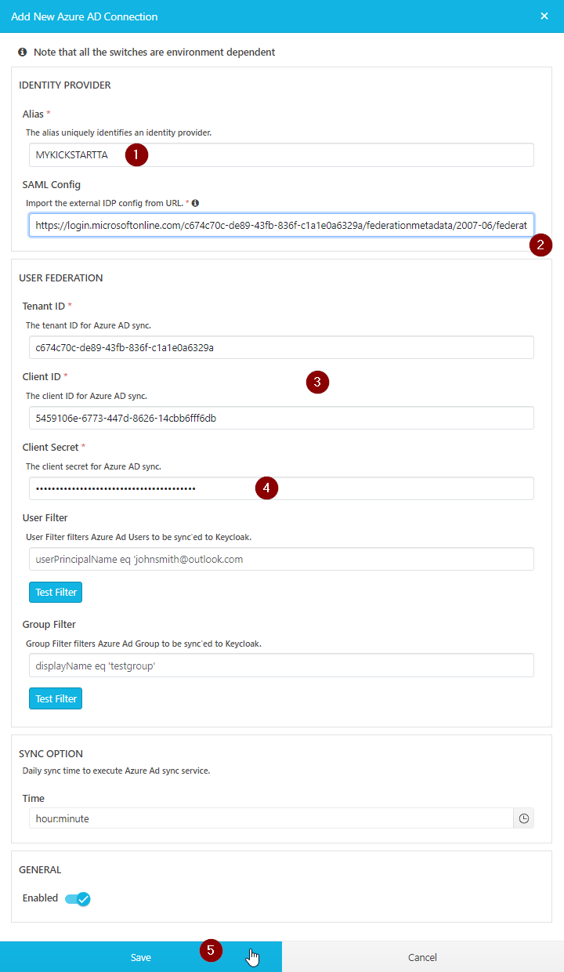Test the Group Filter
The width and height of the screenshot is (564, 972).
click(x=56, y=698)
